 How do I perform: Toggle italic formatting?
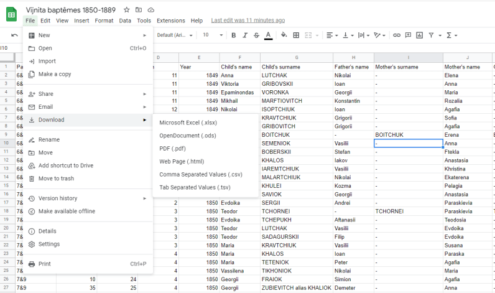pyautogui.click(x=245, y=35)
